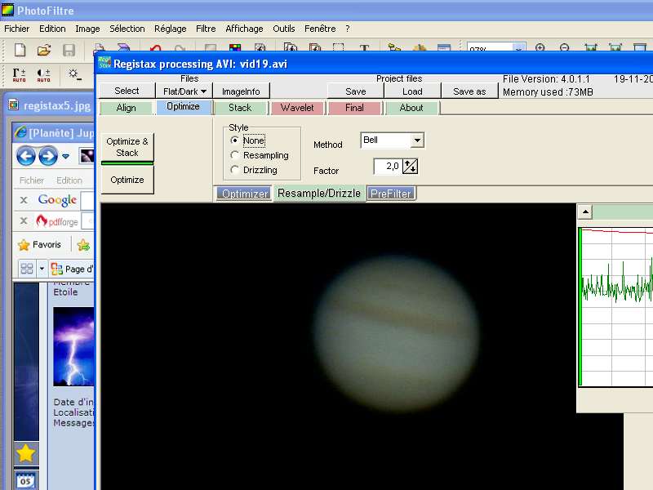Viewport: 653px width, 490px height.
Task: Select the PhotoFiltre Text tool icon
Action: coord(364,47)
